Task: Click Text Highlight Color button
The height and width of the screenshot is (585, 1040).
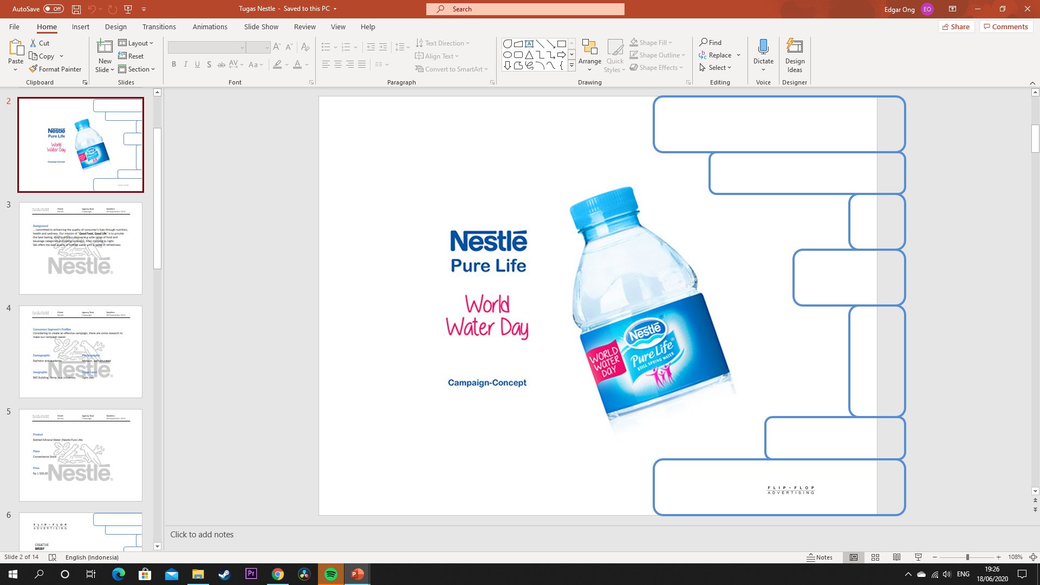Action: click(x=277, y=64)
